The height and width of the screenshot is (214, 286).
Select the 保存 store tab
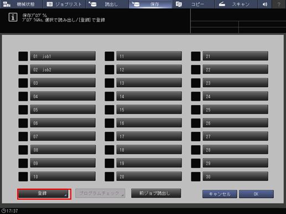150,4
